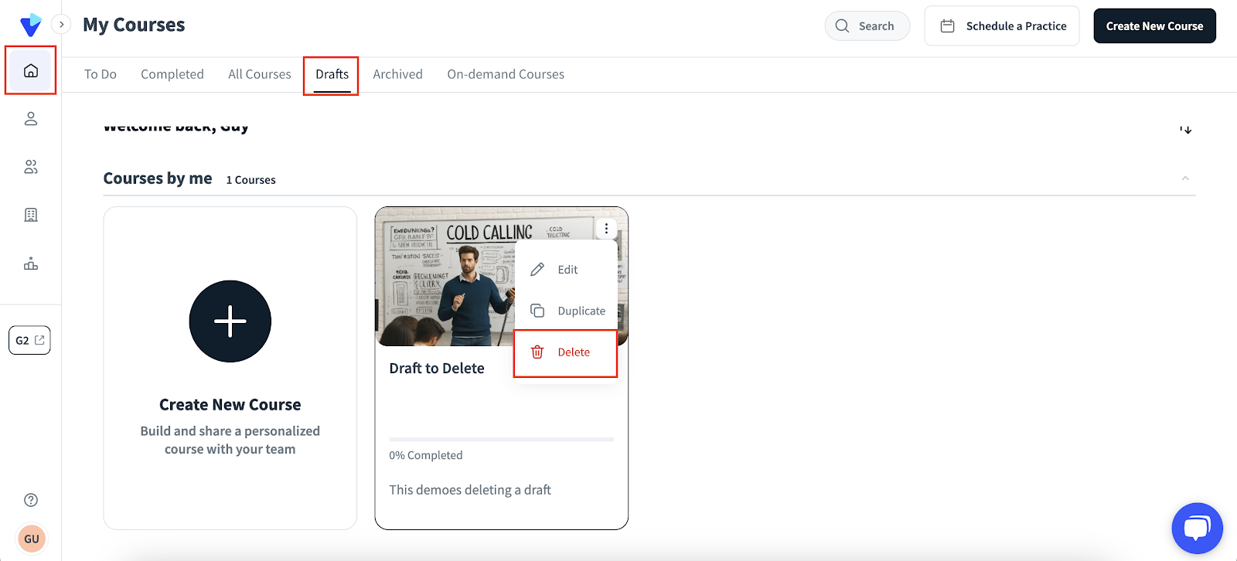
Task: Click the Create New Course card title
Action: [x=230, y=405]
